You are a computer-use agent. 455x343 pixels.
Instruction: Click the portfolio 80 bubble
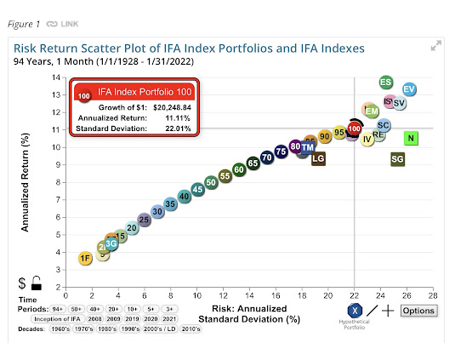[x=295, y=146]
